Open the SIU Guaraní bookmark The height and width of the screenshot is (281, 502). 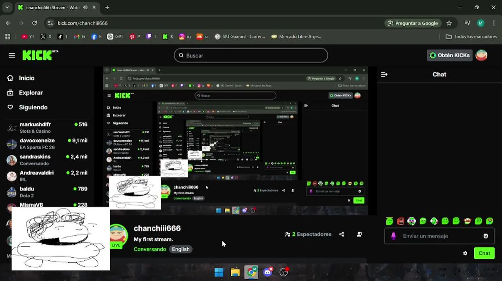[x=240, y=37]
